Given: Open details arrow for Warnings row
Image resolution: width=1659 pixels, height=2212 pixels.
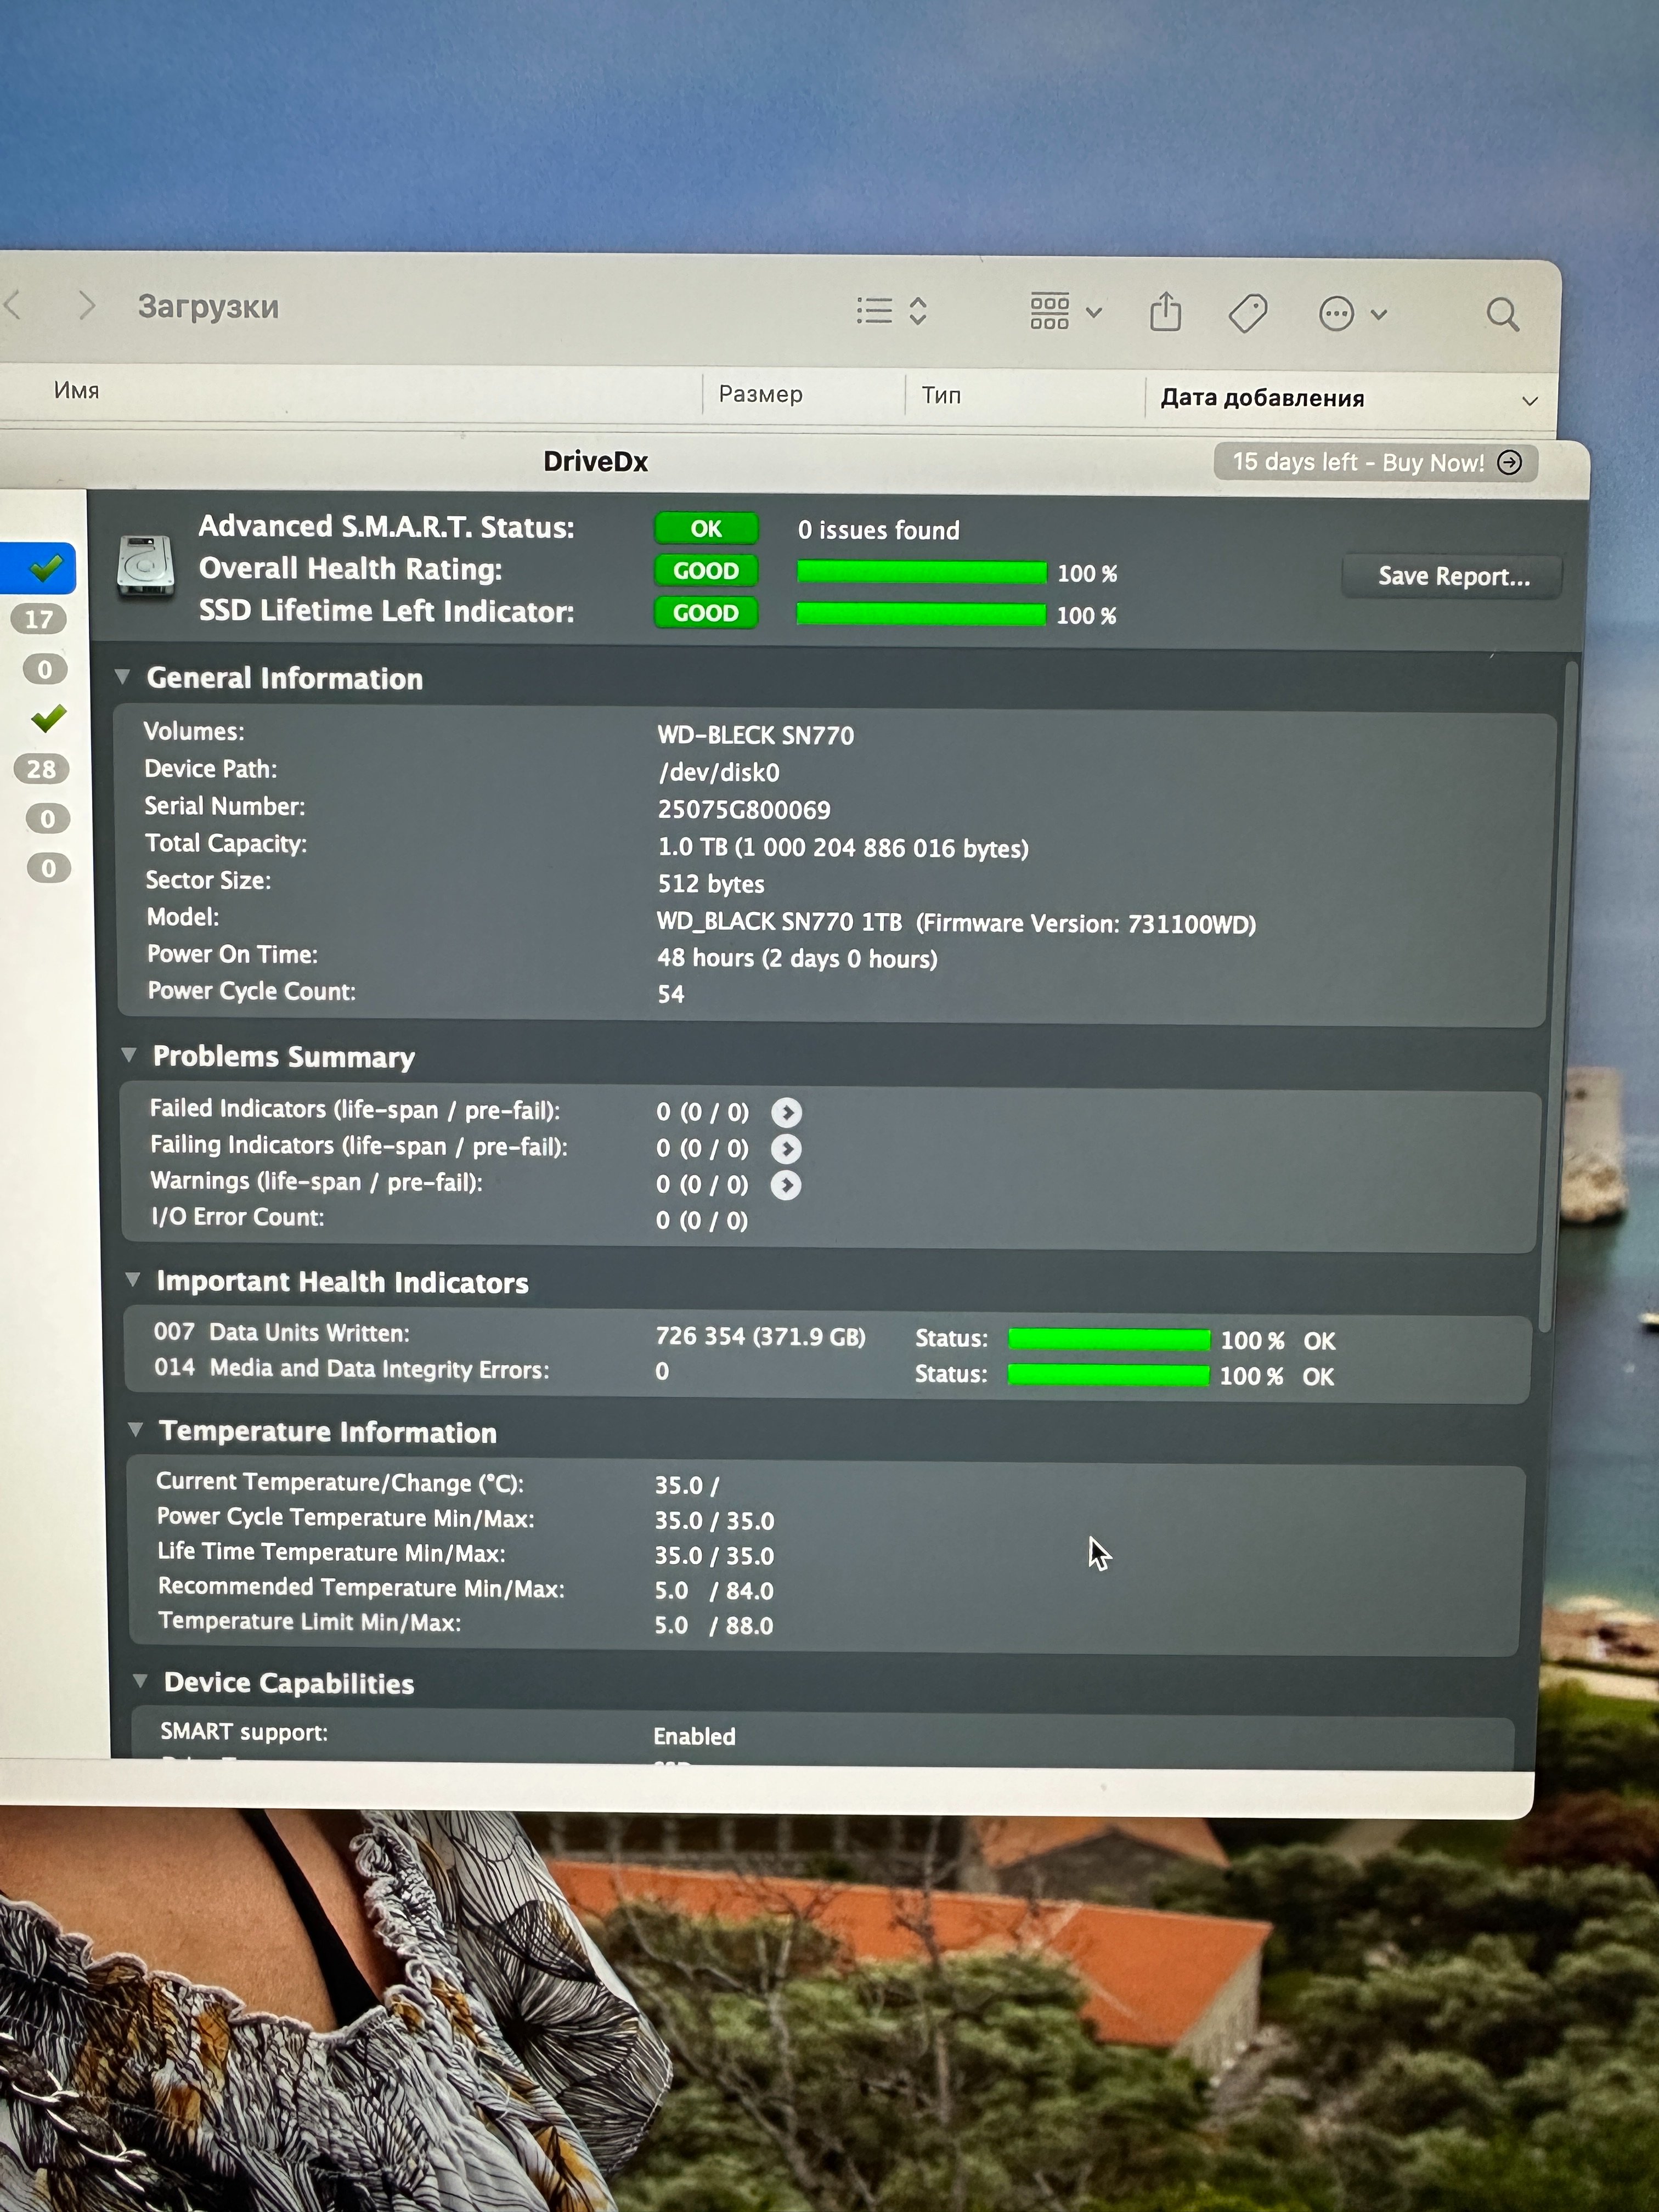Looking at the screenshot, I should pos(786,1185).
